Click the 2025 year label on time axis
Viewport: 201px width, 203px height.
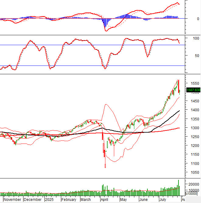(x=49, y=200)
